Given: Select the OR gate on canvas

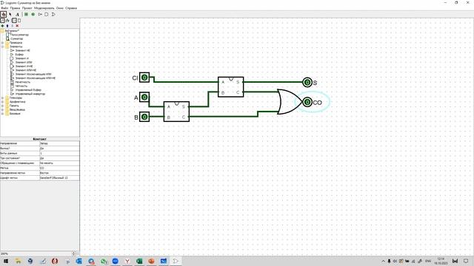Looking at the screenshot, I should (289, 102).
